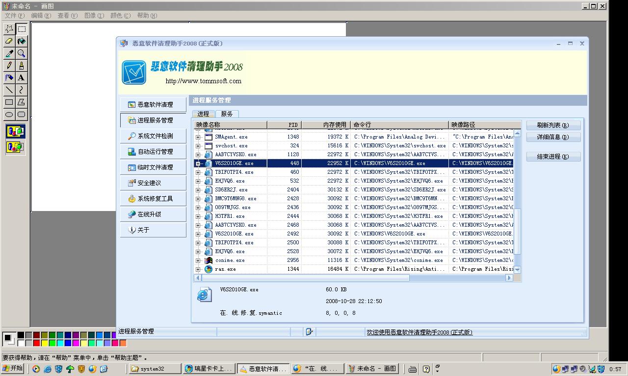Pick the yellow swatch in Paint palette
This screenshot has height=376, width=628.
[x=45, y=343]
